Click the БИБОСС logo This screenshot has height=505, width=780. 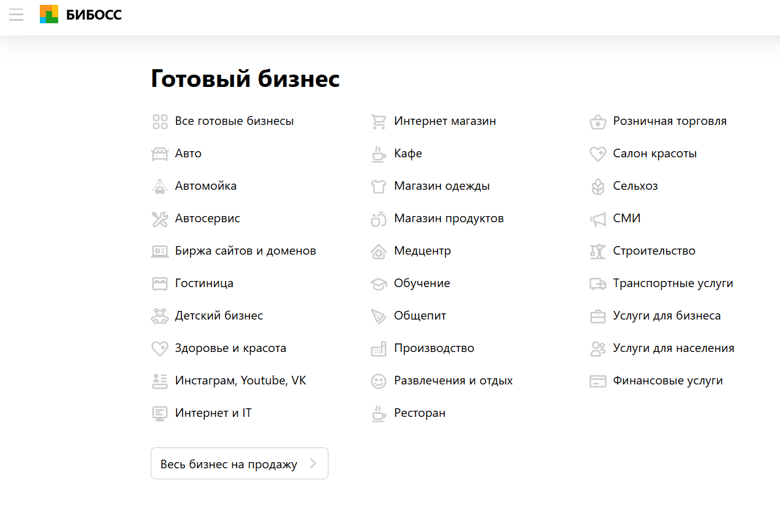coord(81,15)
